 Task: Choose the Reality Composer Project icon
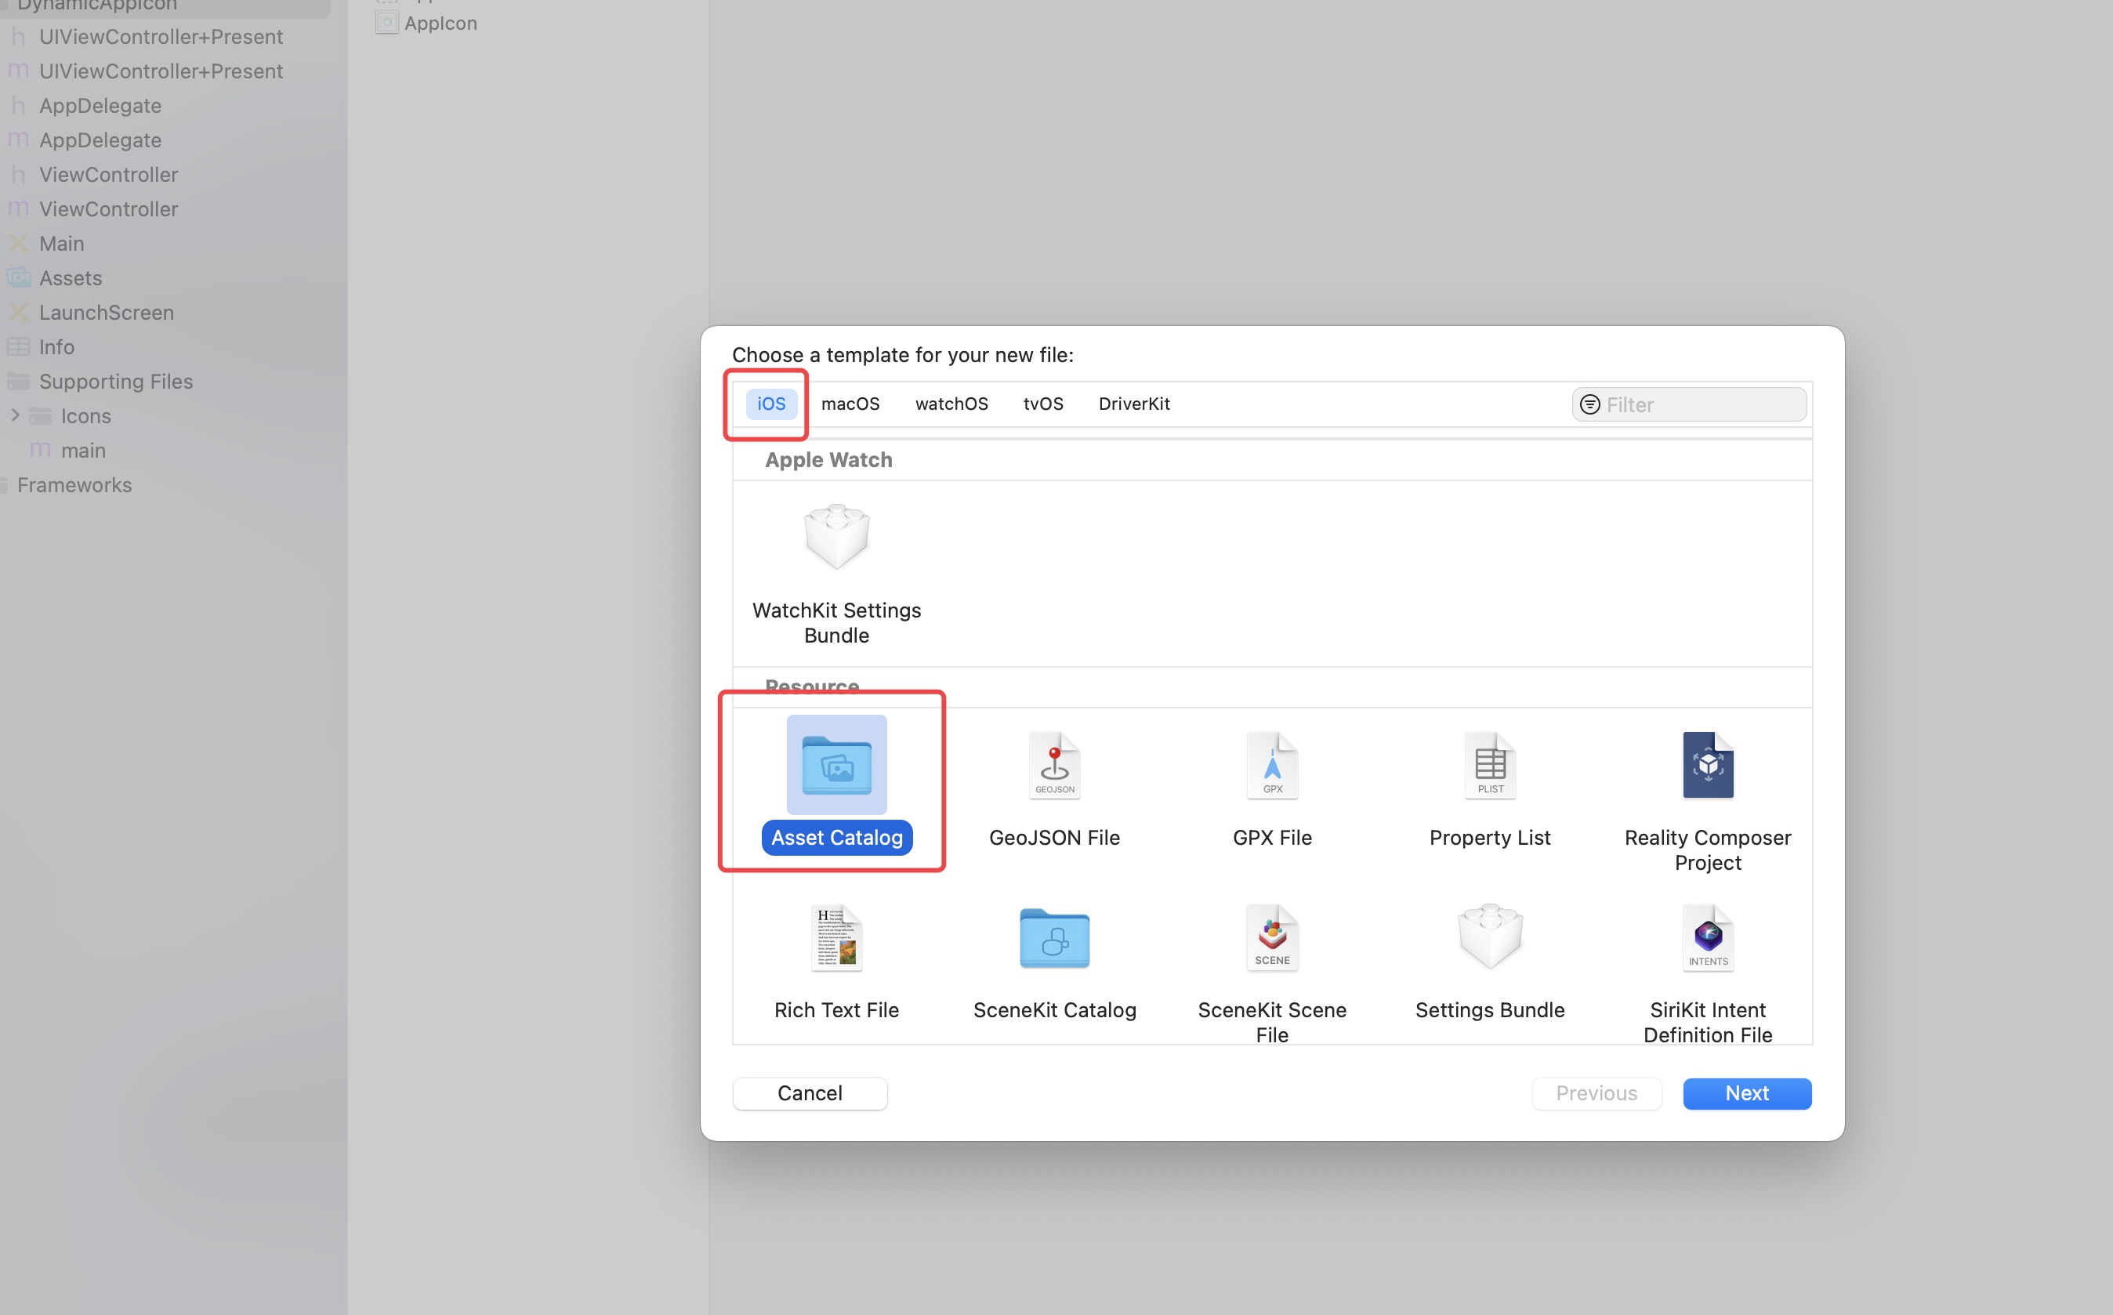pos(1708,765)
